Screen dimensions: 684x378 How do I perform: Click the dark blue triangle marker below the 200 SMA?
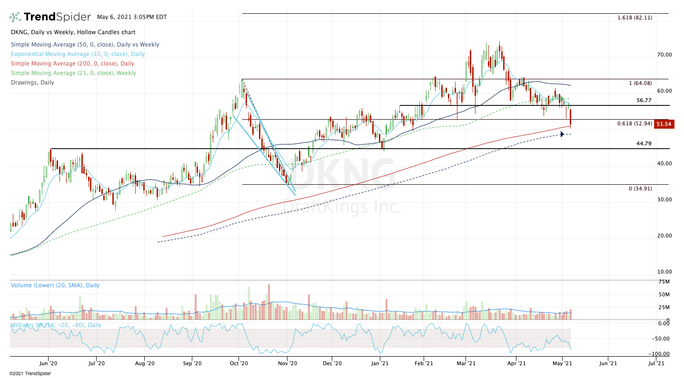pyautogui.click(x=562, y=134)
